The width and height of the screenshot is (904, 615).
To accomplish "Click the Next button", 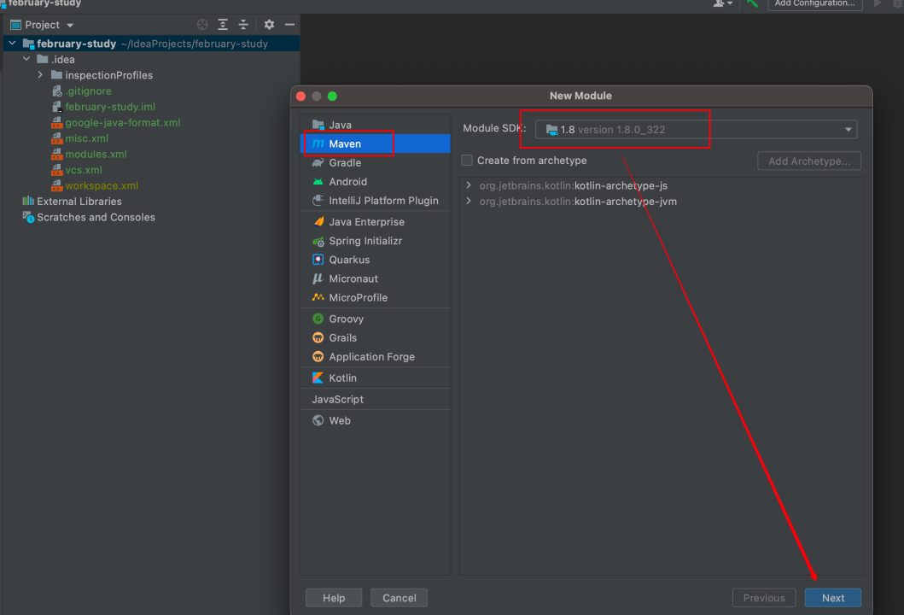I will tap(832, 598).
